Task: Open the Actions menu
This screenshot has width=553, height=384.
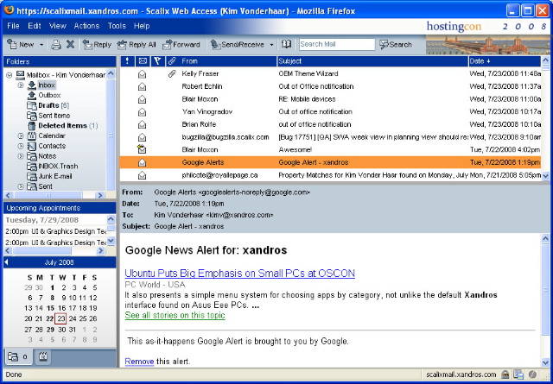Action: 86,26
